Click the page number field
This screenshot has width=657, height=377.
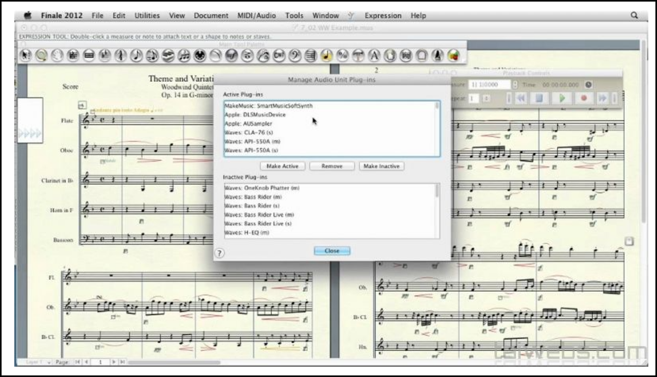100,362
